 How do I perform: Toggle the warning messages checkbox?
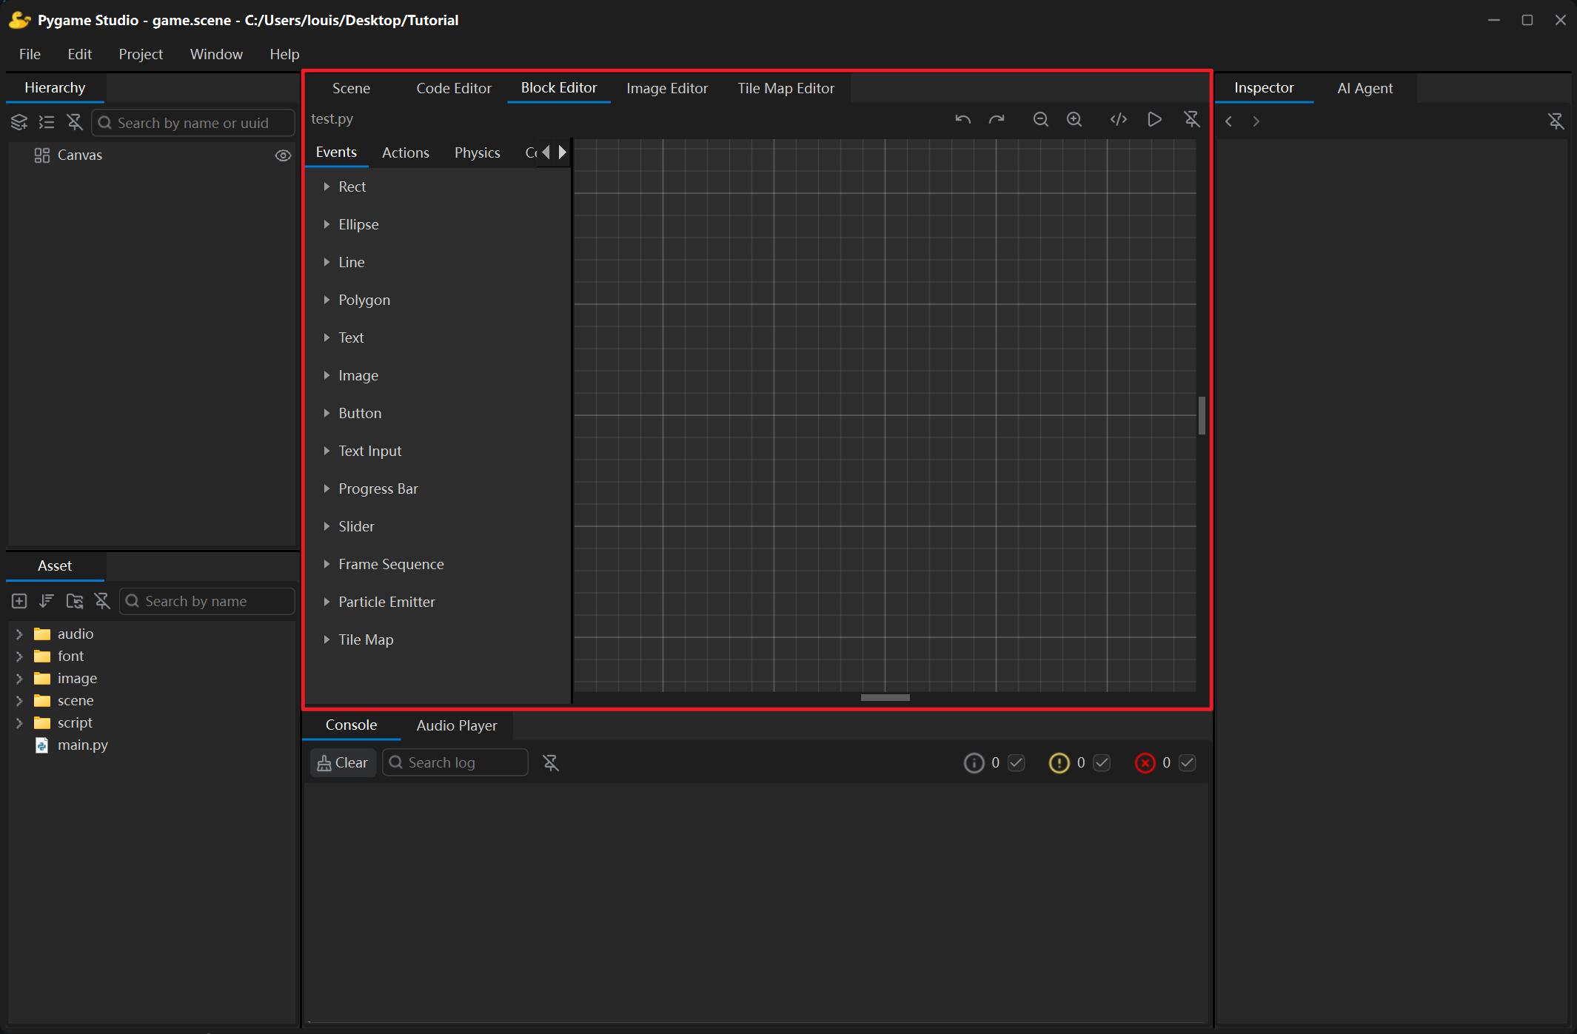(x=1102, y=762)
